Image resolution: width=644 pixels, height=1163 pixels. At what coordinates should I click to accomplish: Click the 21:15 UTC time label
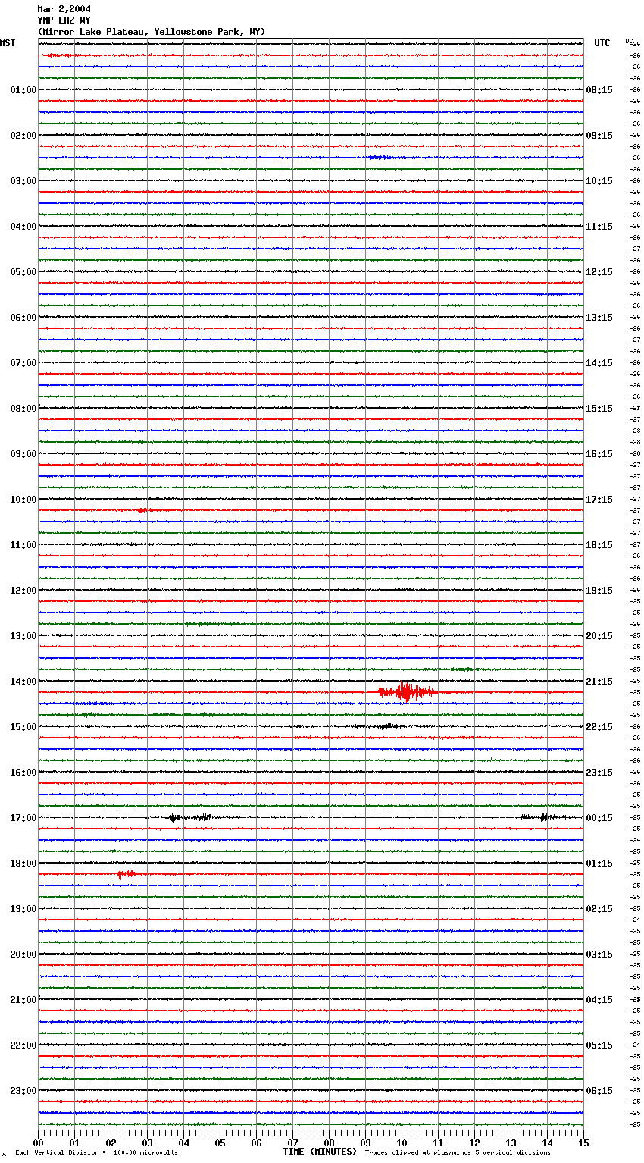click(599, 682)
